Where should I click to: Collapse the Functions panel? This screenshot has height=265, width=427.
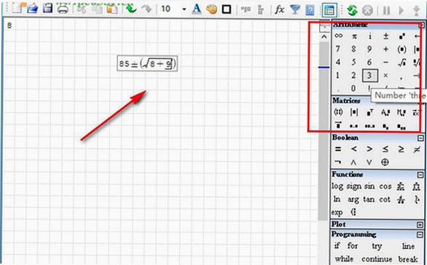(420, 175)
